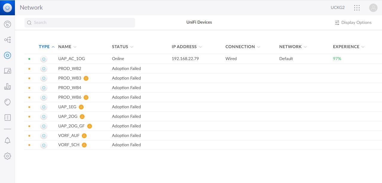Click the orange status dot for PROD_WB4
Viewport: 382px width, 183px height.
[29, 88]
